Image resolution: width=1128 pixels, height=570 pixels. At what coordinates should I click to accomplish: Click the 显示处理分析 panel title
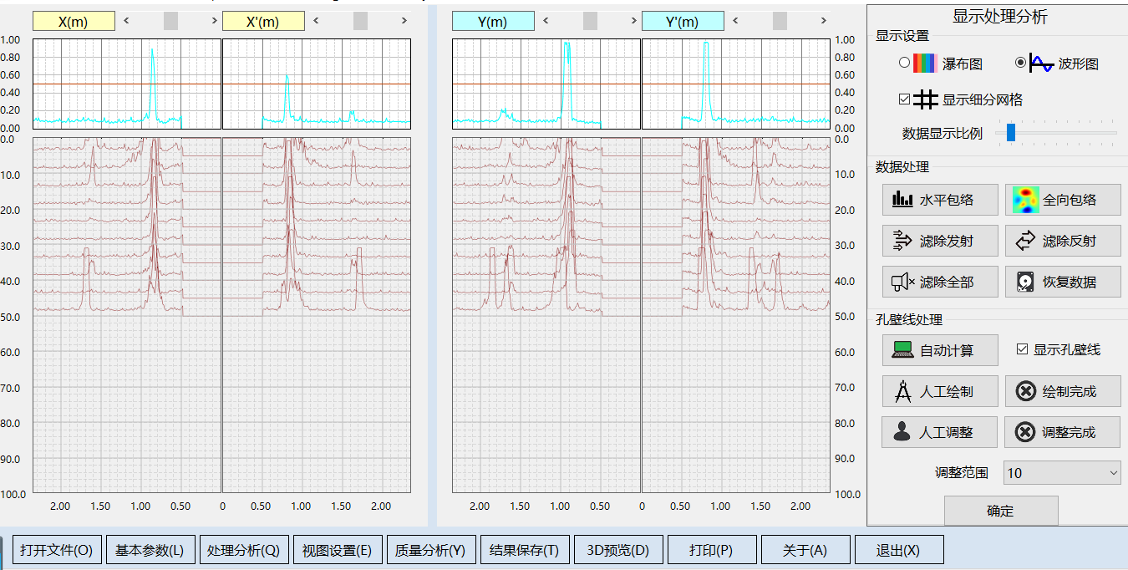(1000, 16)
